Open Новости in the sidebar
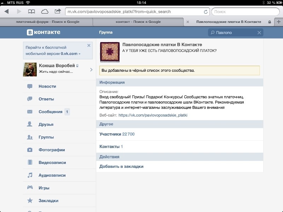Viewport: 283px width, 212px height. coord(59,86)
